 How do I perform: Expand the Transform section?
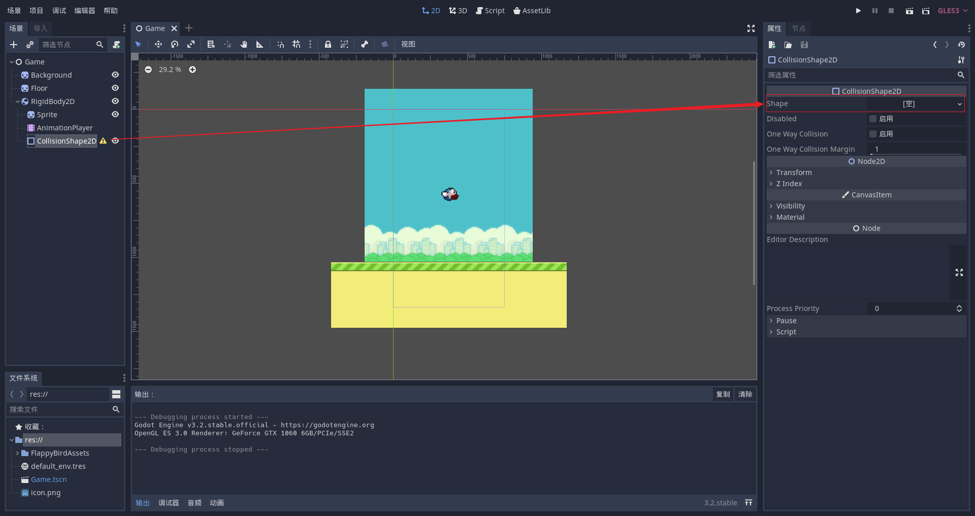[866, 173]
